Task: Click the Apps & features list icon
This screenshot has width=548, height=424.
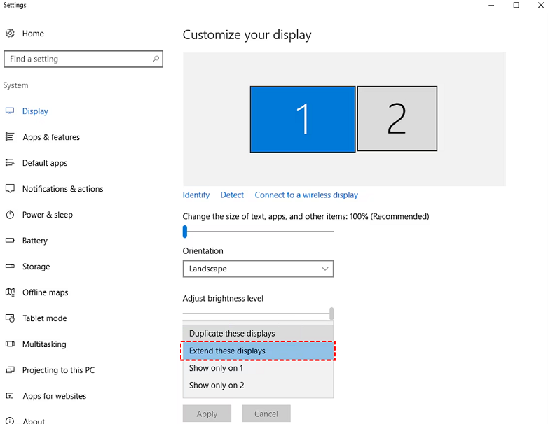Action: tap(10, 137)
